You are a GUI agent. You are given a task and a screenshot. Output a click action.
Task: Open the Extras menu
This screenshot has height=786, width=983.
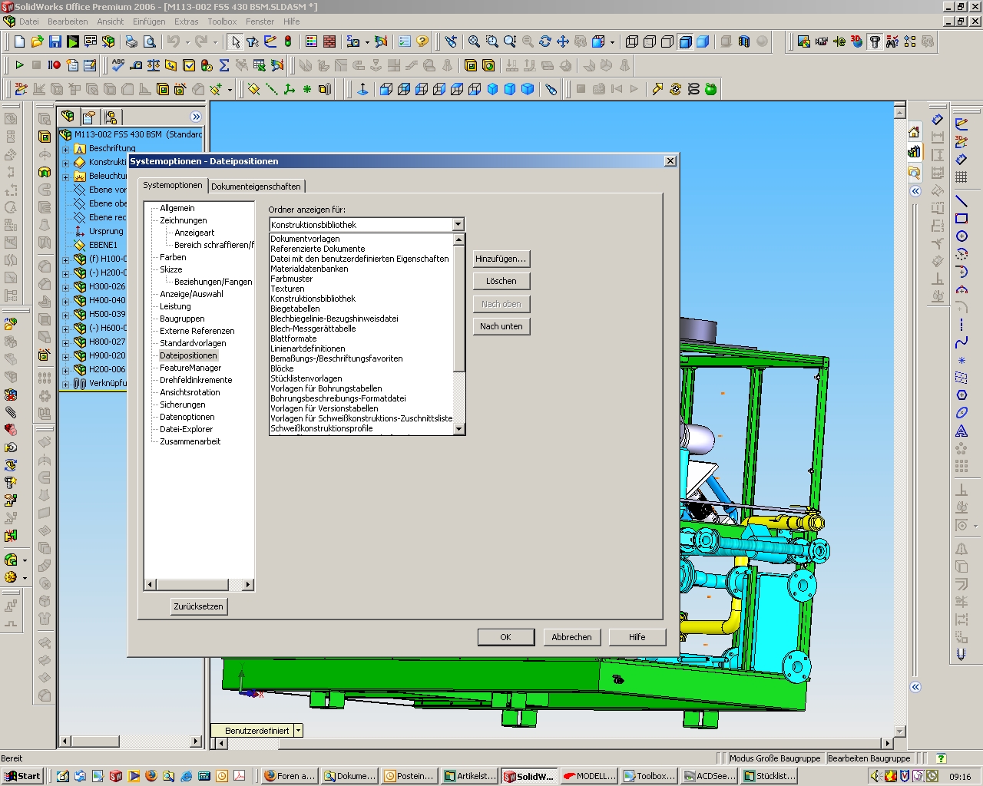186,21
